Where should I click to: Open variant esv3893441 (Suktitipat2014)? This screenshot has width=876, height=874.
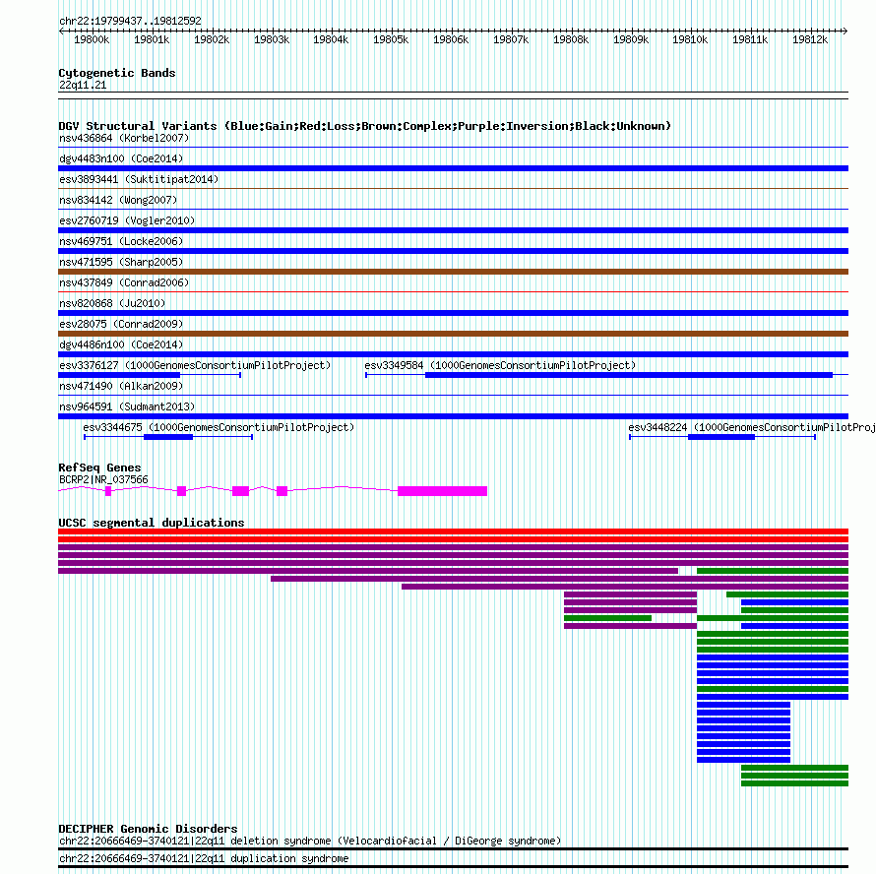coord(139,179)
